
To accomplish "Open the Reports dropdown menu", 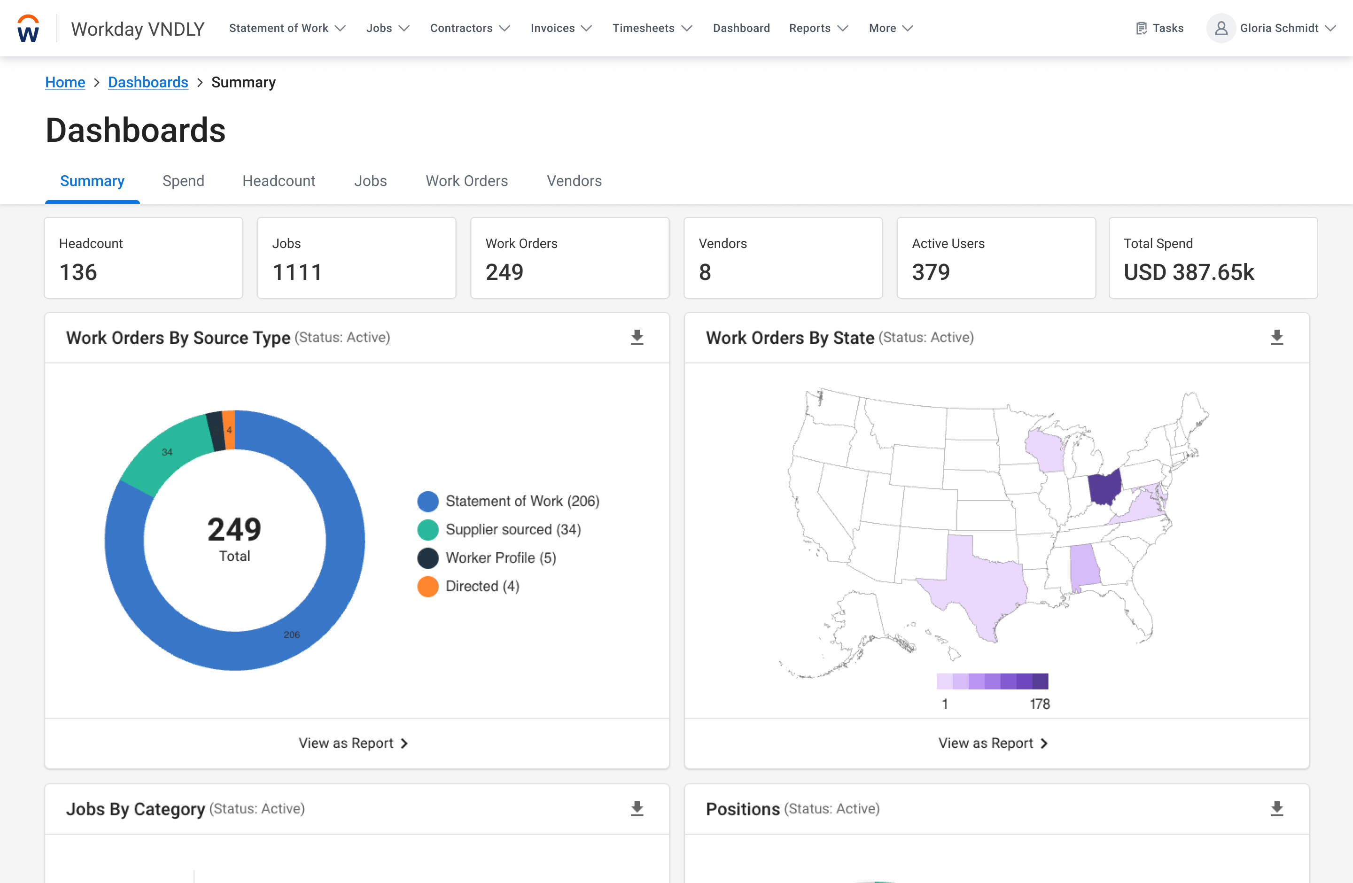I will (818, 28).
